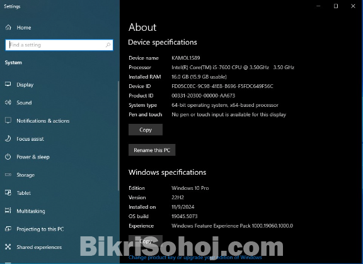363x264 pixels.
Task: Select Power & sleep
Action: pyautogui.click(x=33, y=157)
